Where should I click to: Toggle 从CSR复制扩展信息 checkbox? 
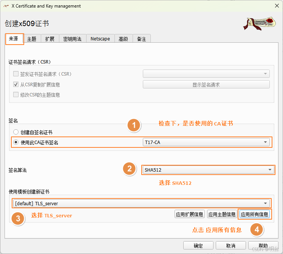[16, 85]
